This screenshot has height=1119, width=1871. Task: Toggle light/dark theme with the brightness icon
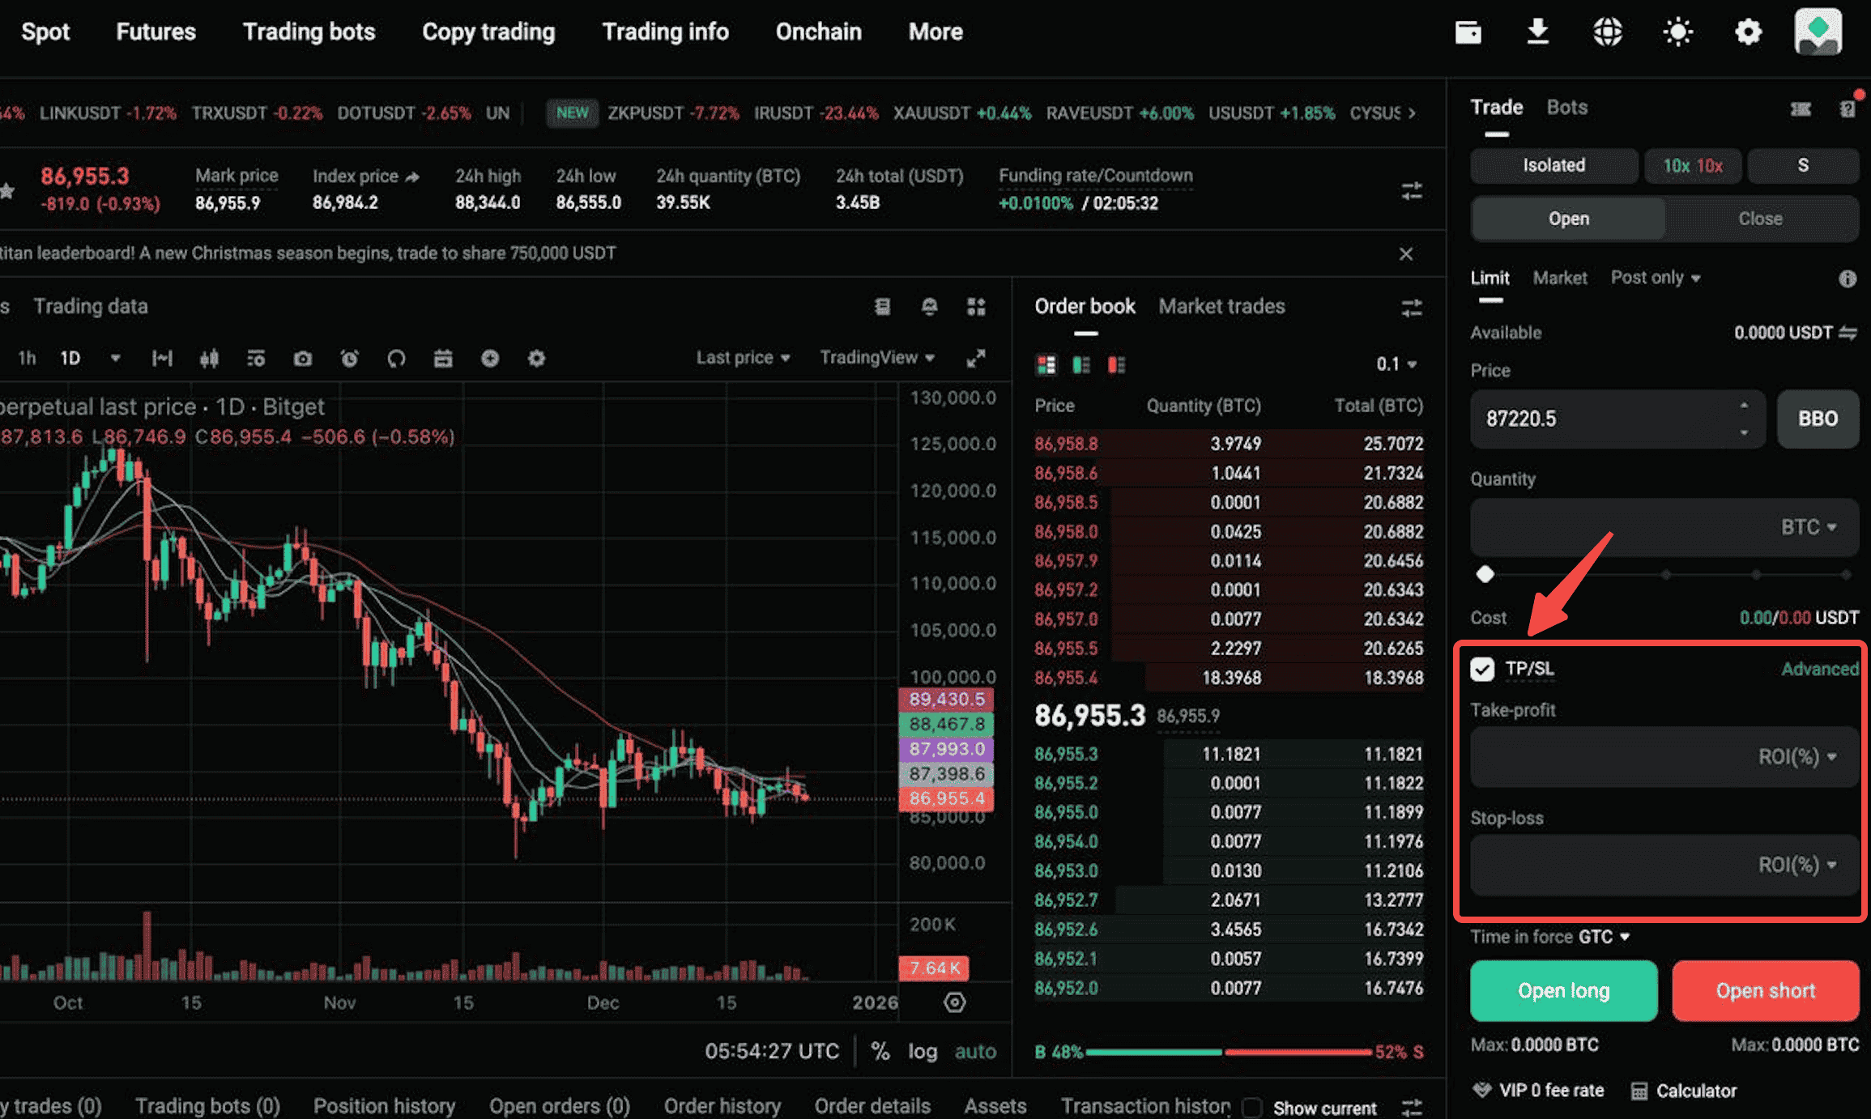point(1677,32)
